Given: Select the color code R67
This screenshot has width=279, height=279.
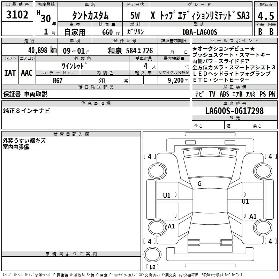Looking at the screenshot, I should coord(58,80).
